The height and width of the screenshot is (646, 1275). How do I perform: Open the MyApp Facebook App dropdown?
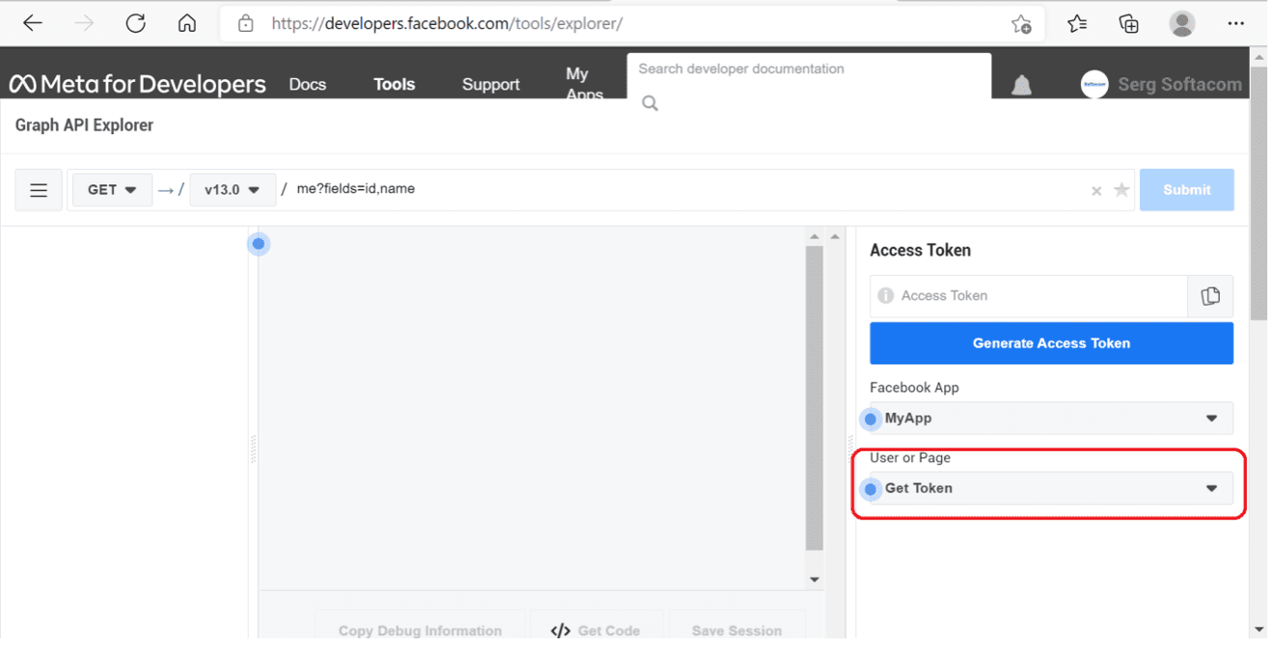coord(1051,418)
